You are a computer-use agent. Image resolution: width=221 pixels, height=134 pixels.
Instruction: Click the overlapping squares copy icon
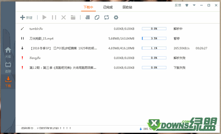[97, 17]
